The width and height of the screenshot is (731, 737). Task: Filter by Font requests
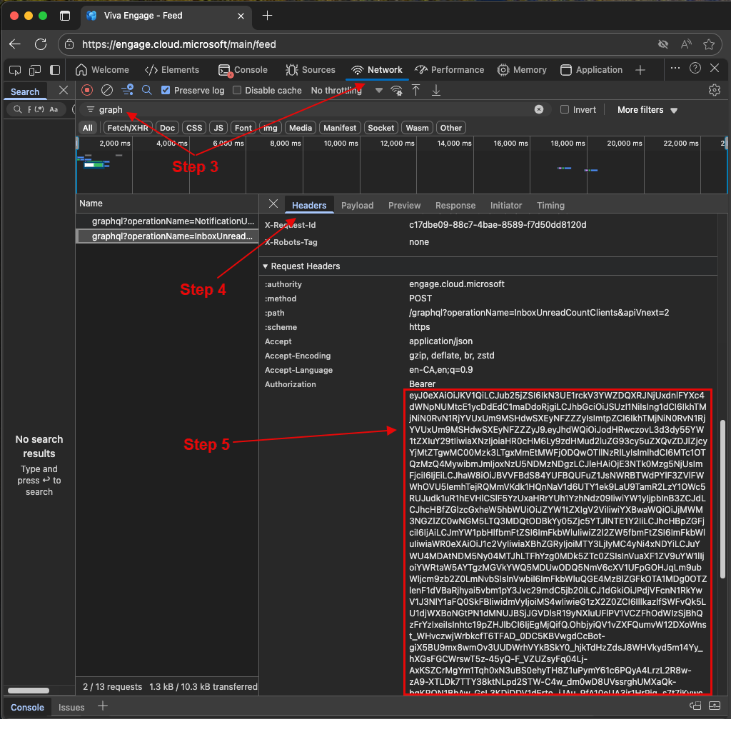pos(243,128)
